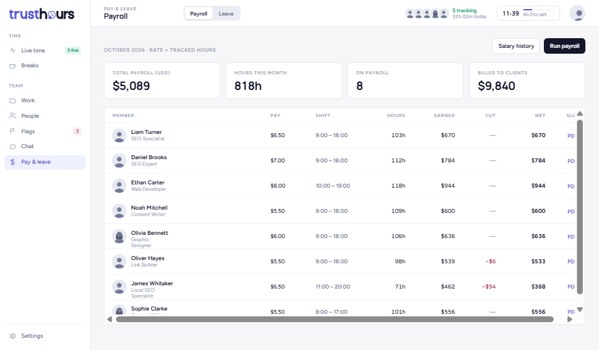Viewport: 599px width, 350px height.
Task: Click Ethan Carter's shift 10:00 – 19:00
Action: pyautogui.click(x=333, y=186)
